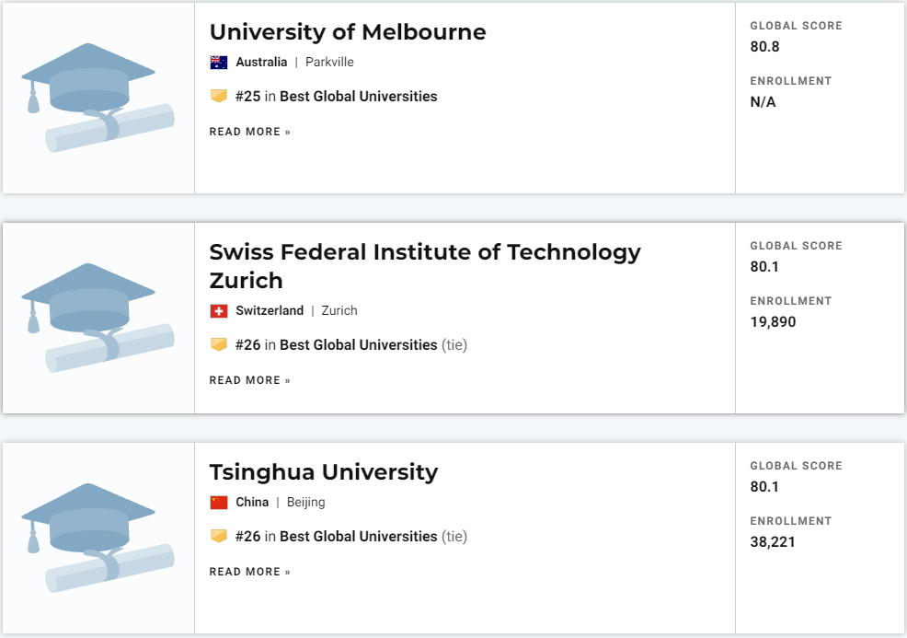
Task: Click Read More under University of Melbourne
Action: click(x=249, y=132)
